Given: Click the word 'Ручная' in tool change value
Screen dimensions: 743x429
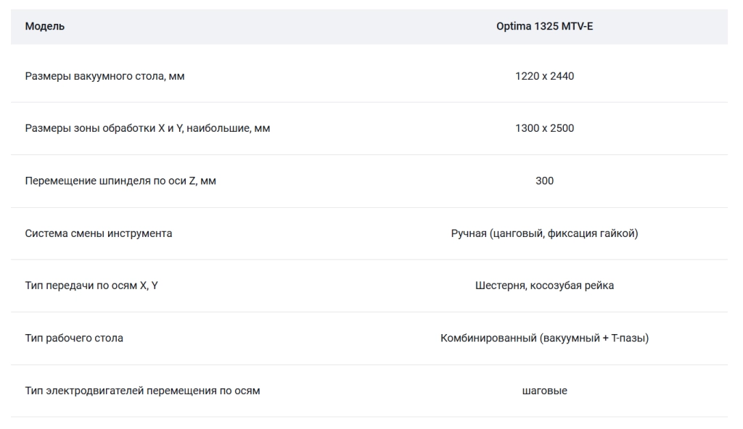Looking at the screenshot, I should 469,233.
